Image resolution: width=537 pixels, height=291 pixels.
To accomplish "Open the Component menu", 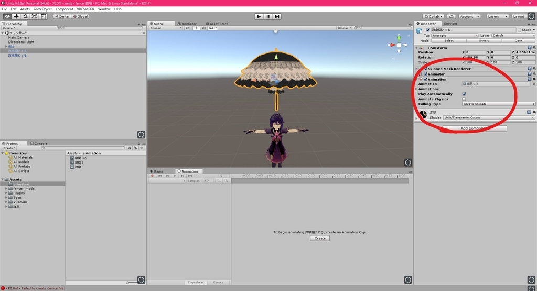I will (x=64, y=9).
